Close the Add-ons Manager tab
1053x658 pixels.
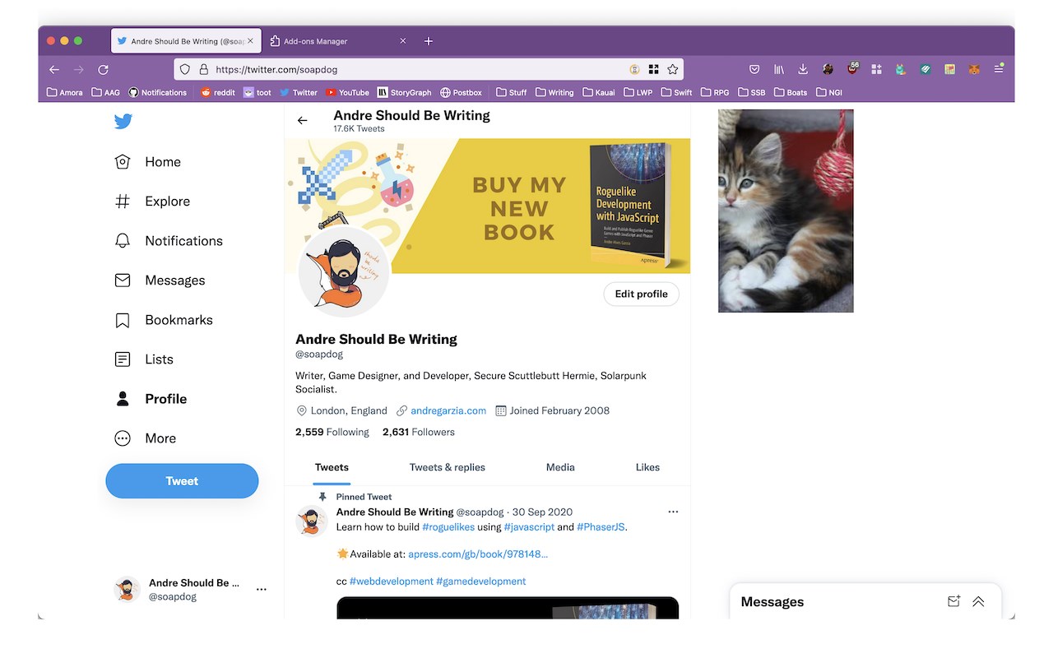403,41
